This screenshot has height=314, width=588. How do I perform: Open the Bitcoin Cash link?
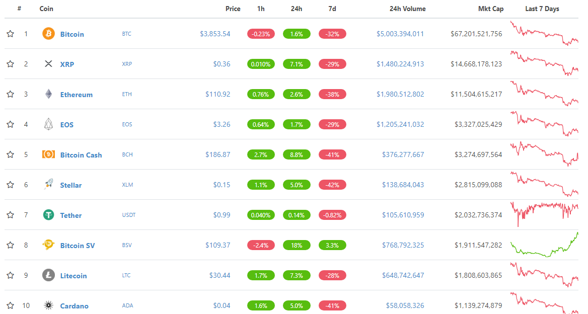(x=81, y=155)
